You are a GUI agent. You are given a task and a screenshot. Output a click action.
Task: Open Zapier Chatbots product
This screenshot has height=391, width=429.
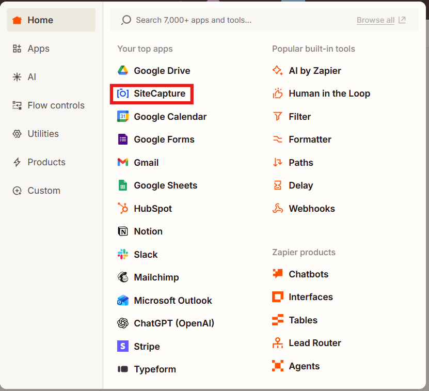click(308, 274)
